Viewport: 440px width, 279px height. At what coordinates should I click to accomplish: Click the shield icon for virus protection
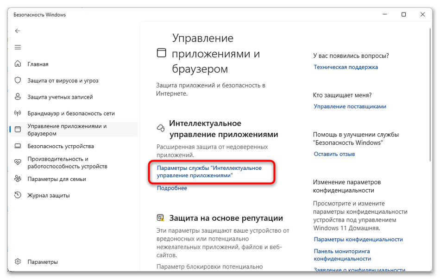[x=18, y=81]
